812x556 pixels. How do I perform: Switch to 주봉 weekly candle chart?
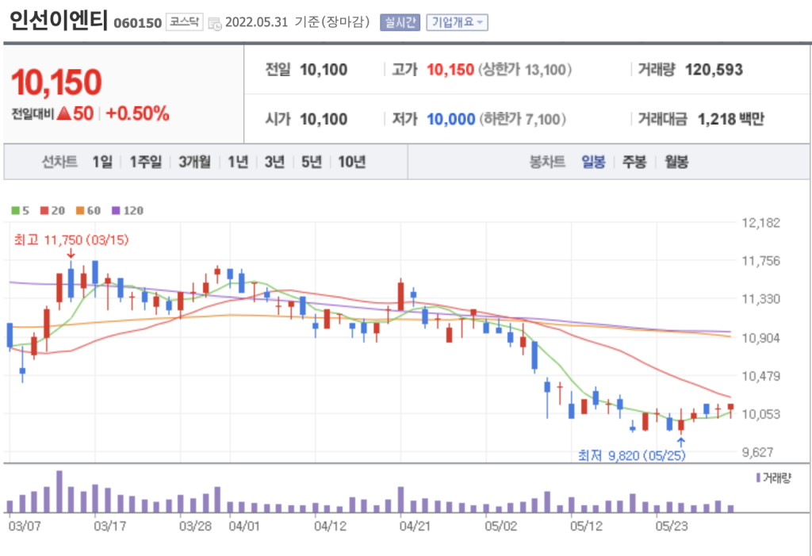[x=634, y=162]
